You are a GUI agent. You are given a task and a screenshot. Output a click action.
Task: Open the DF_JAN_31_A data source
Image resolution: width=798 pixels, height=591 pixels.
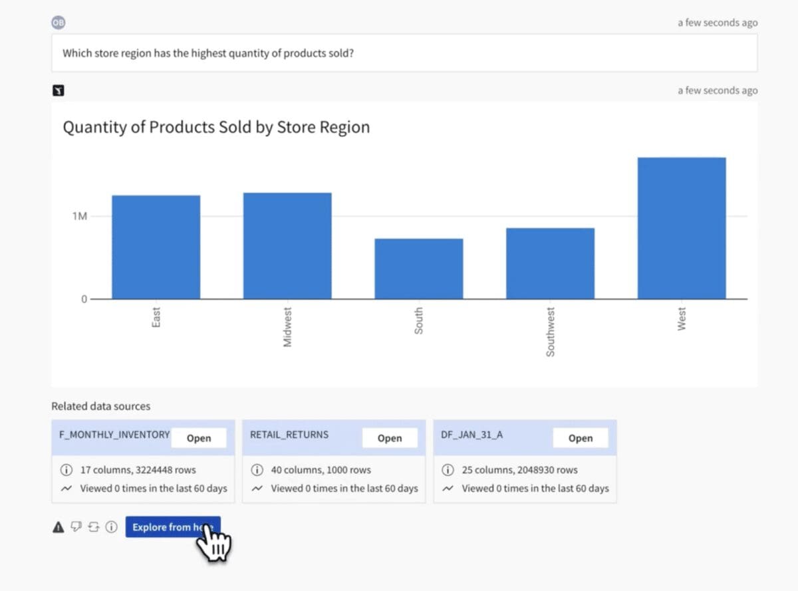click(x=580, y=438)
